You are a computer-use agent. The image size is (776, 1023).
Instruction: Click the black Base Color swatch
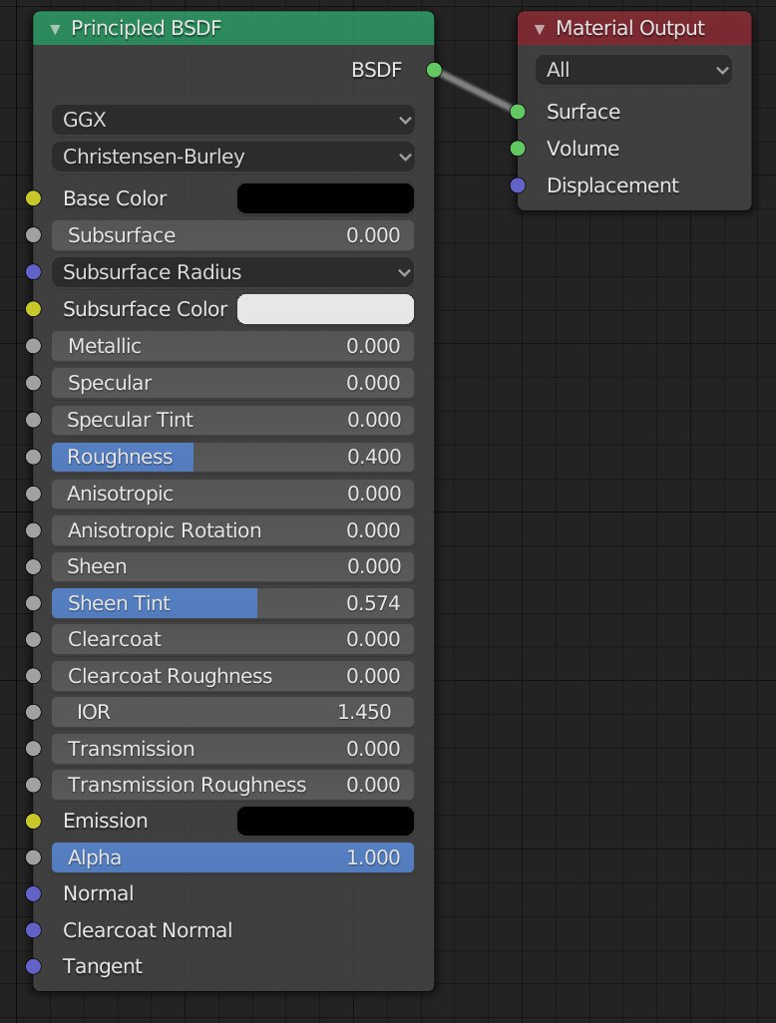pyautogui.click(x=325, y=198)
